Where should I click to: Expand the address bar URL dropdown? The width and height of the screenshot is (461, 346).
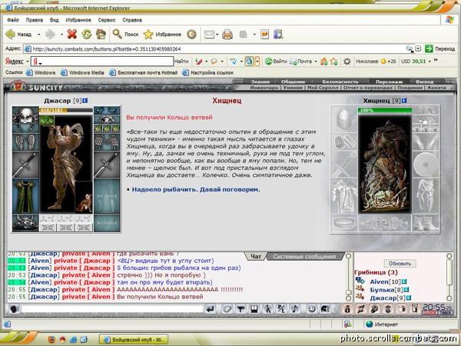pos(418,49)
